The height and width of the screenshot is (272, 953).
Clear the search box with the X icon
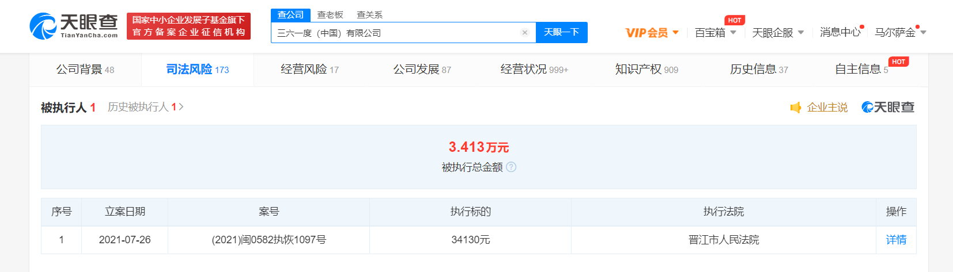coord(525,33)
